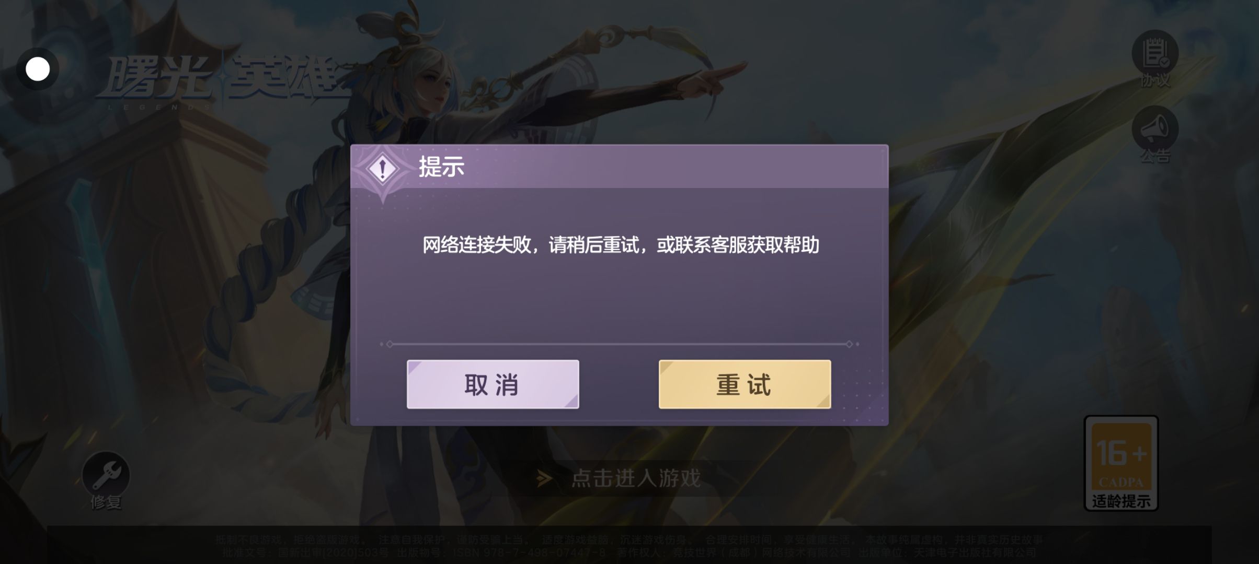
Task: Click the 协议 text label
Action: tap(1155, 80)
